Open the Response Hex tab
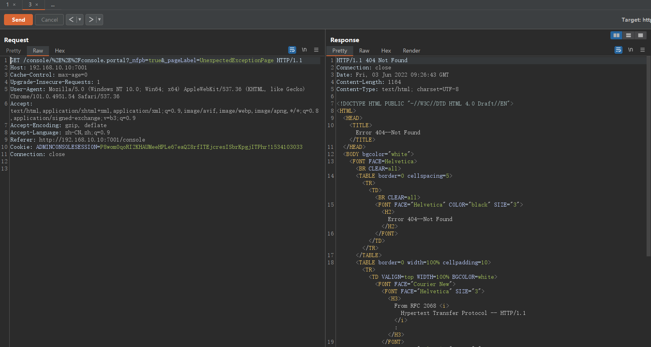651x347 pixels. coord(386,51)
